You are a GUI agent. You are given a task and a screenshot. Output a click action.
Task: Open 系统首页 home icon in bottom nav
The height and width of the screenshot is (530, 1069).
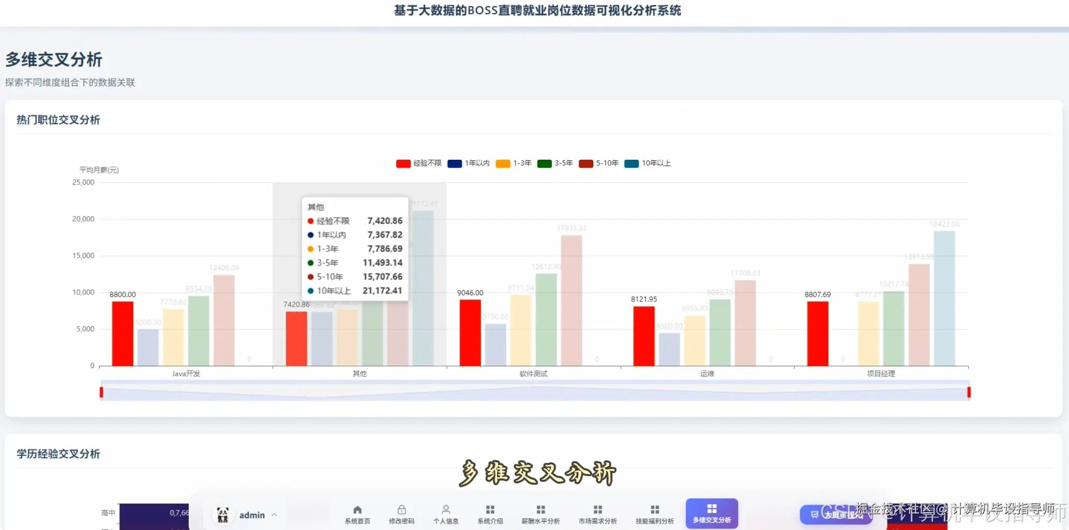tap(357, 510)
